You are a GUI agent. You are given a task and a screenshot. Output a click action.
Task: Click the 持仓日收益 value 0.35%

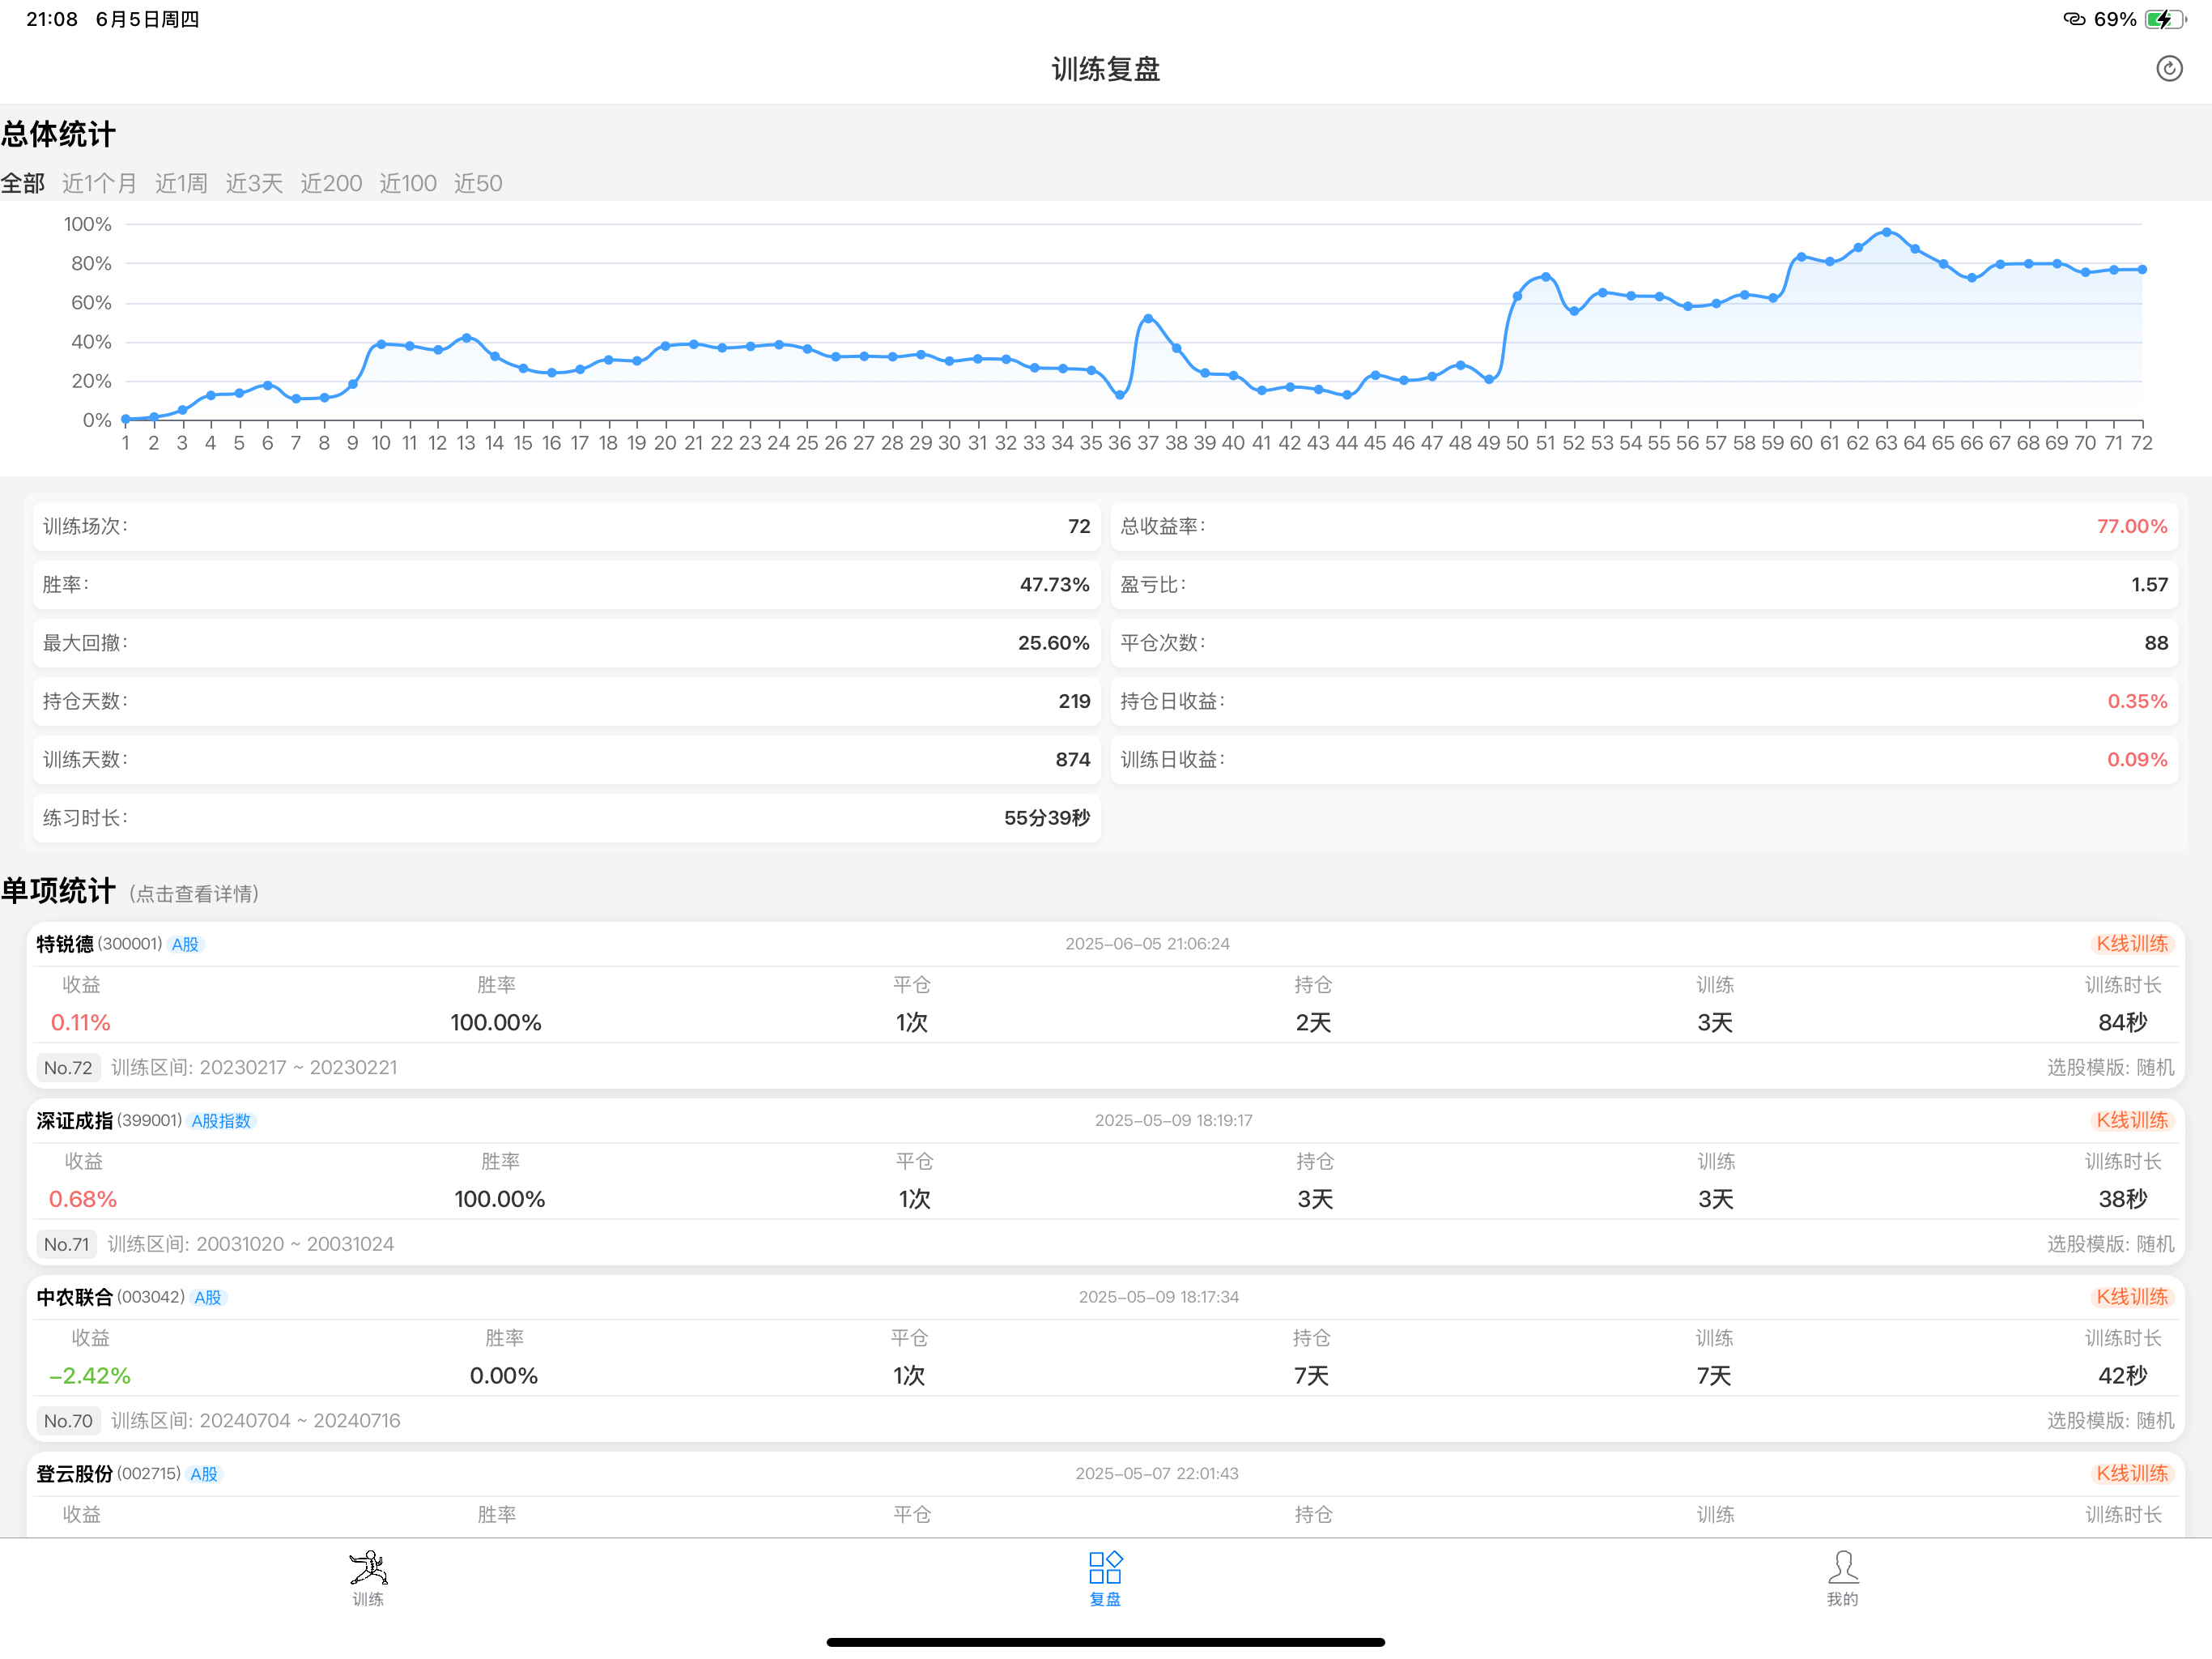(2138, 702)
